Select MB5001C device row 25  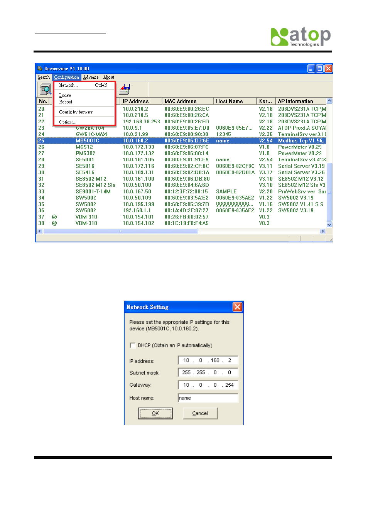(182, 141)
